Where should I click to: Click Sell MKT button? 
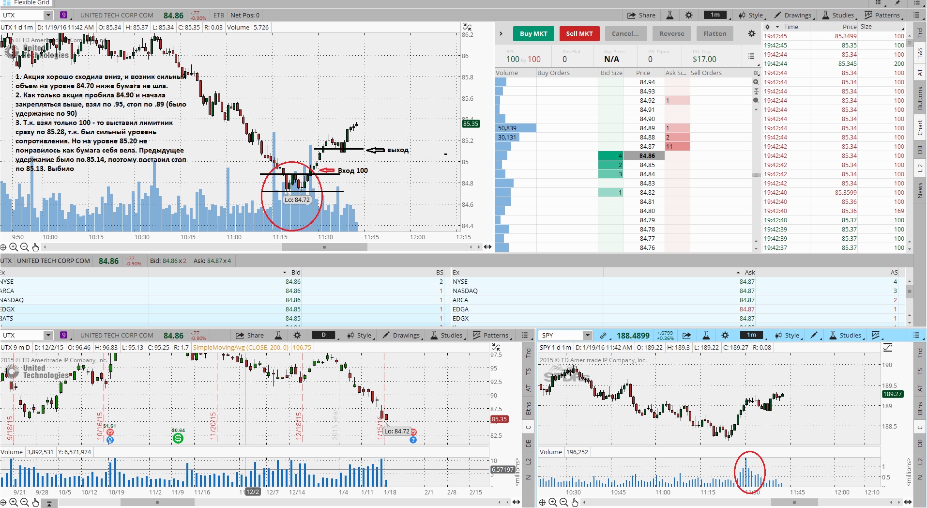point(579,34)
